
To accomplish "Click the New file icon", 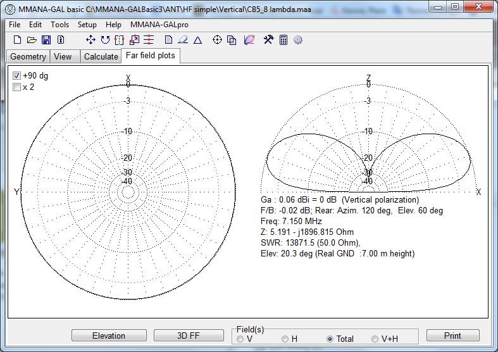I will point(18,40).
